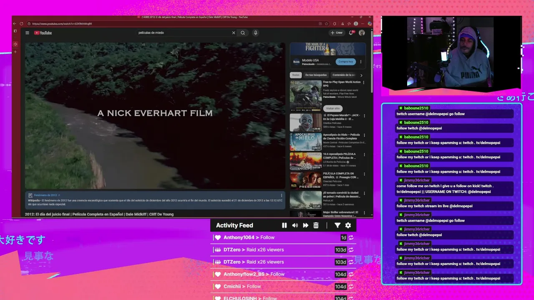Viewport: 534px width, 300px height.
Task: Open options for Free-to-Play Open-World ad
Action: coord(364,82)
